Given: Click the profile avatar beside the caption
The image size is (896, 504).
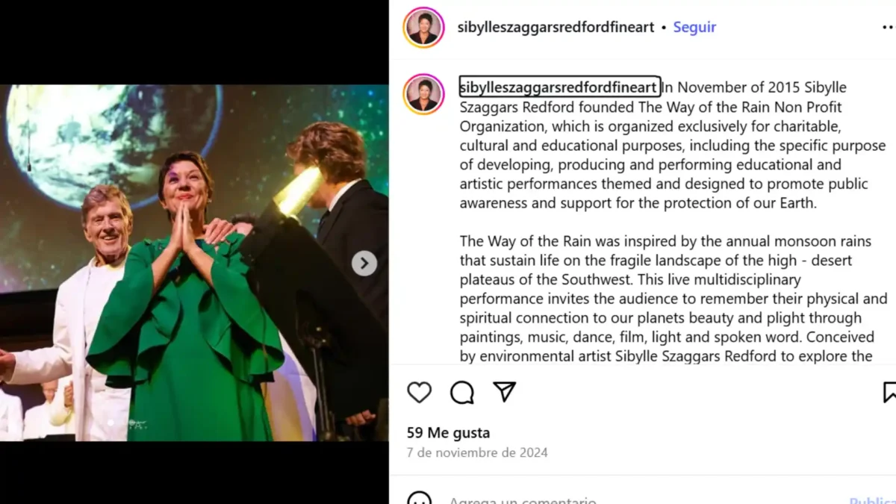Looking at the screenshot, I should [424, 94].
